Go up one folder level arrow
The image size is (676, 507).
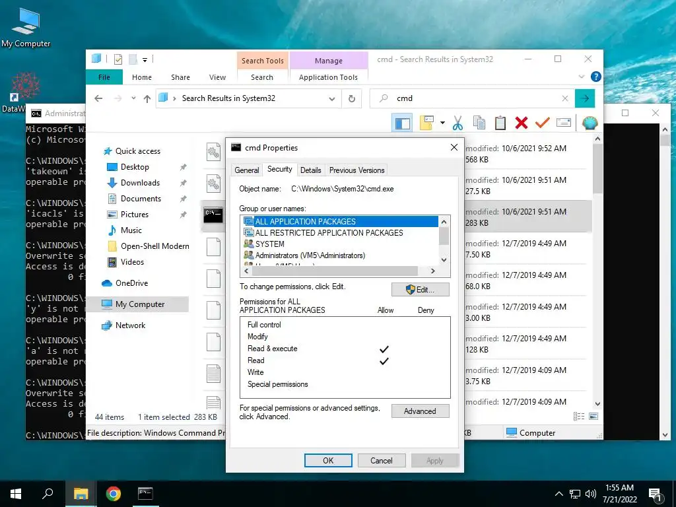147,99
